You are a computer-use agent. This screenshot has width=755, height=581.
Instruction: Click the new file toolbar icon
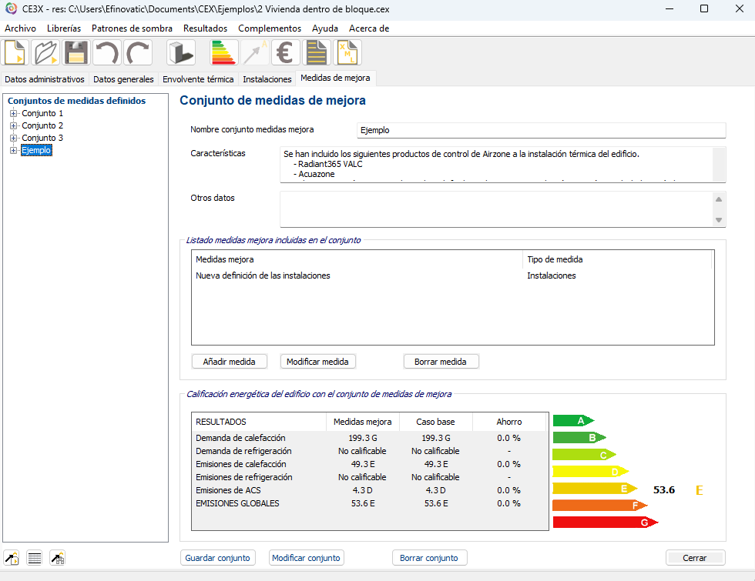(15, 53)
